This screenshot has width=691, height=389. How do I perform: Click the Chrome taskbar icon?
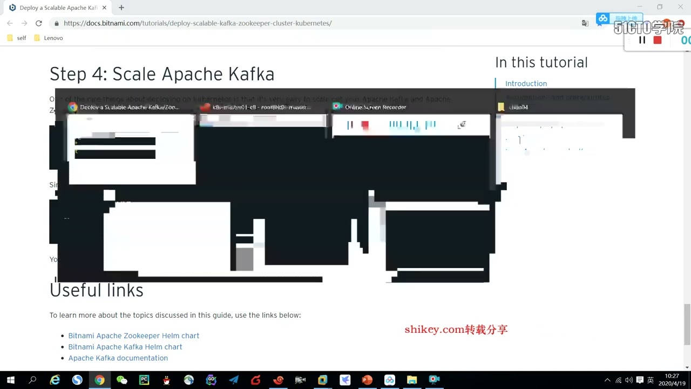(x=99, y=380)
